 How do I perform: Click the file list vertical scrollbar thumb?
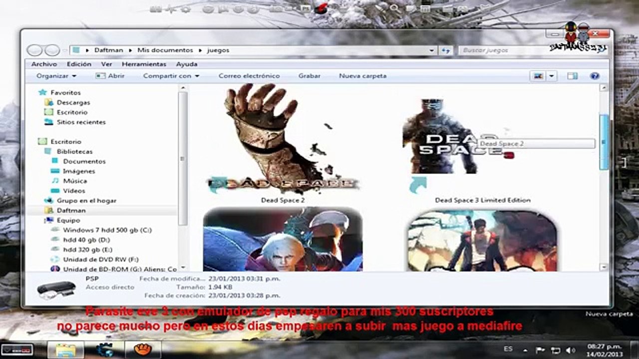(604, 142)
